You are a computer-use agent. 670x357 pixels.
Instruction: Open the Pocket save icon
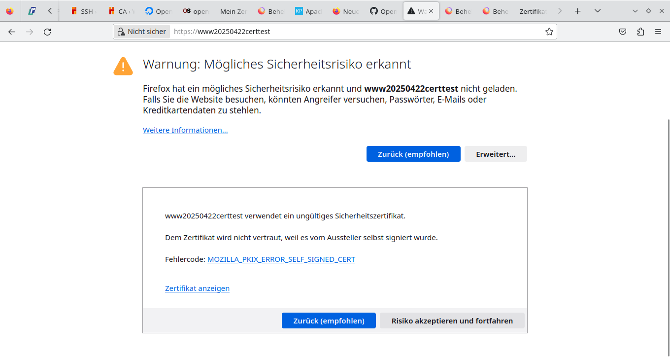click(x=623, y=32)
